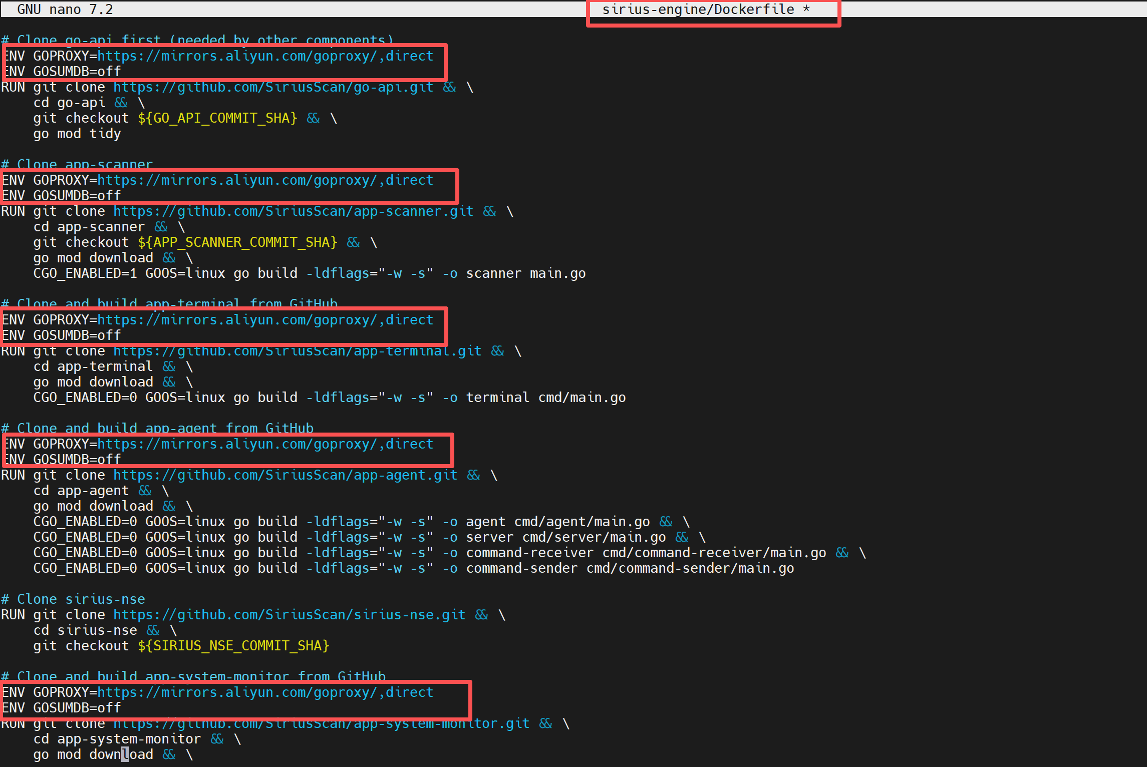Click the '# Clone sirius-nse' comment line
Screen dimensions: 1147x767
coord(73,599)
